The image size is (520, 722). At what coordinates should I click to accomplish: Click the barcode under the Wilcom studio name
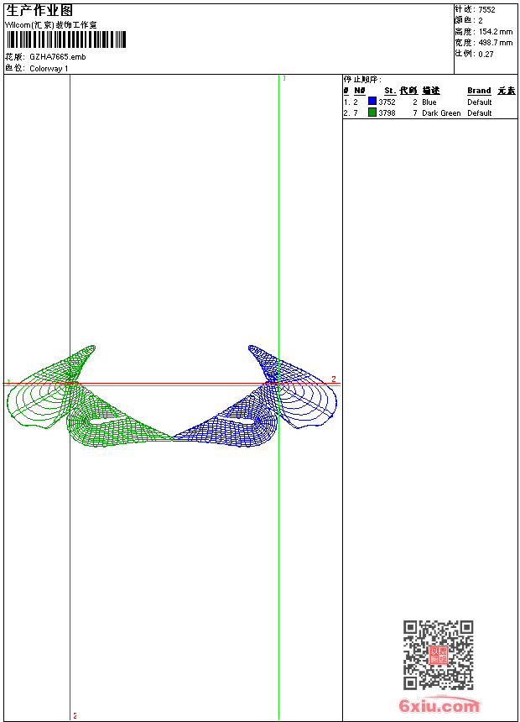(66, 39)
